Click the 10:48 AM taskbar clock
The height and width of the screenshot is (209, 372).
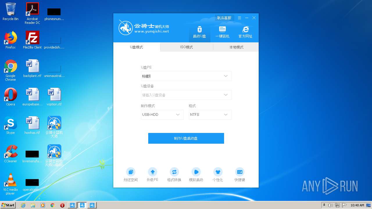[357, 205]
